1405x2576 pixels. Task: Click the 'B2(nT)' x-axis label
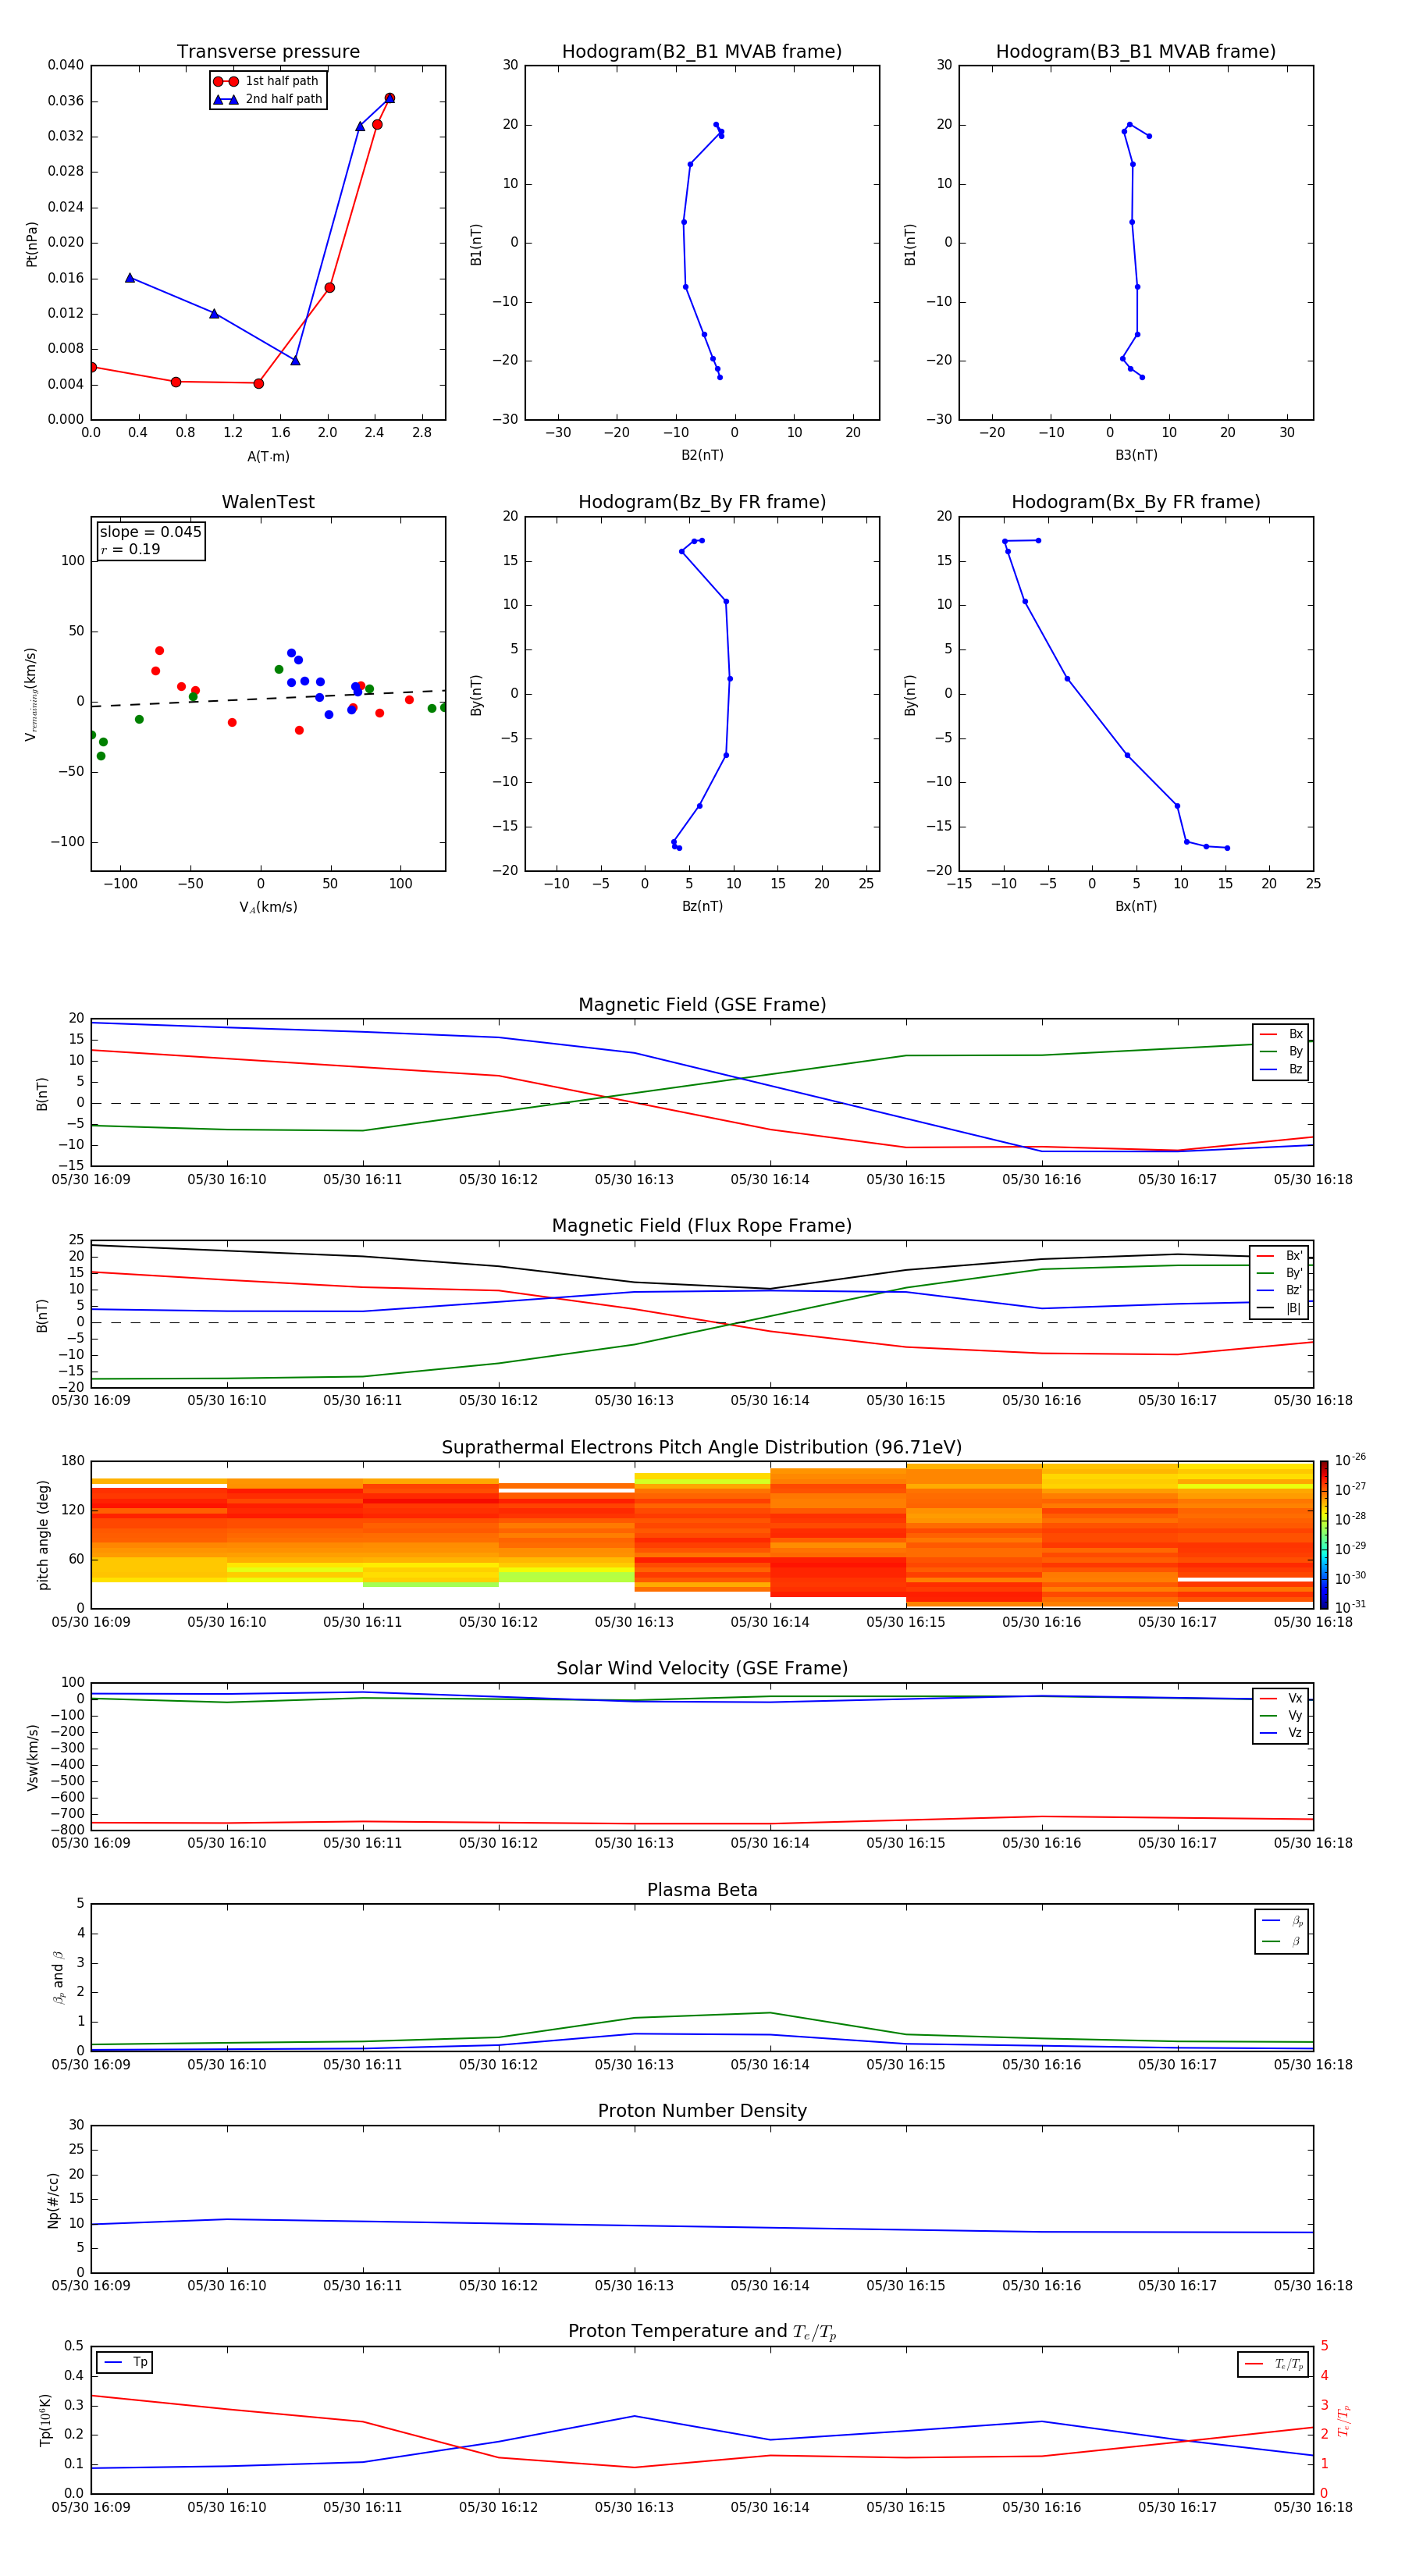702,455
